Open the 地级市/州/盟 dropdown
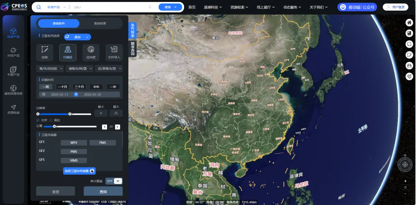 point(80,68)
